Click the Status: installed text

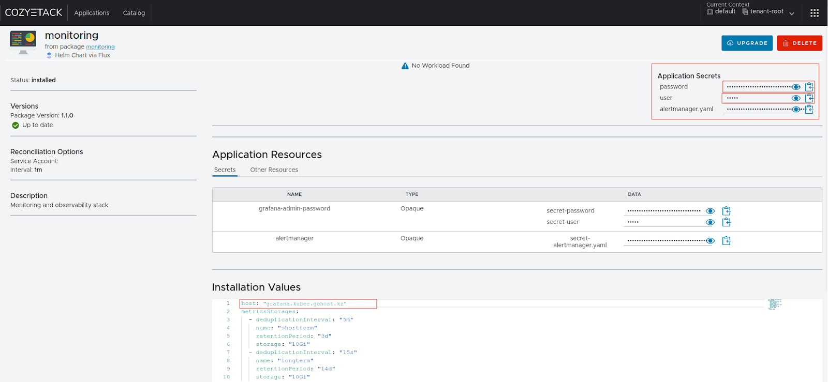pos(33,80)
